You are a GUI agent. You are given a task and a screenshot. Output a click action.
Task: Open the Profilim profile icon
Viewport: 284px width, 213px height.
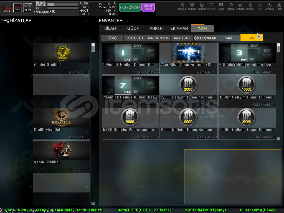[250, 6]
